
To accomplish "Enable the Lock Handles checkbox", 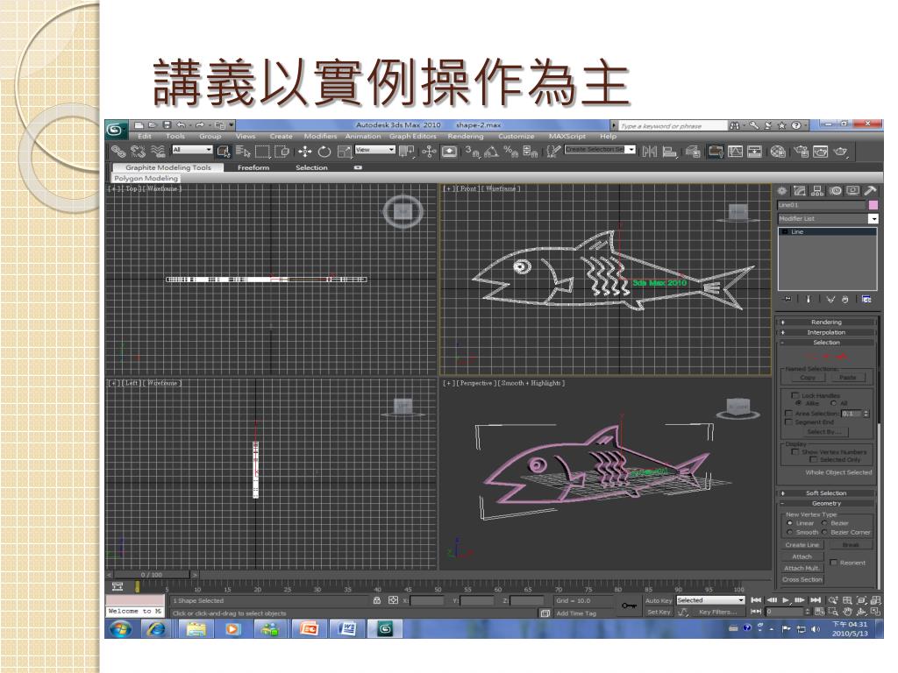I will (x=795, y=395).
